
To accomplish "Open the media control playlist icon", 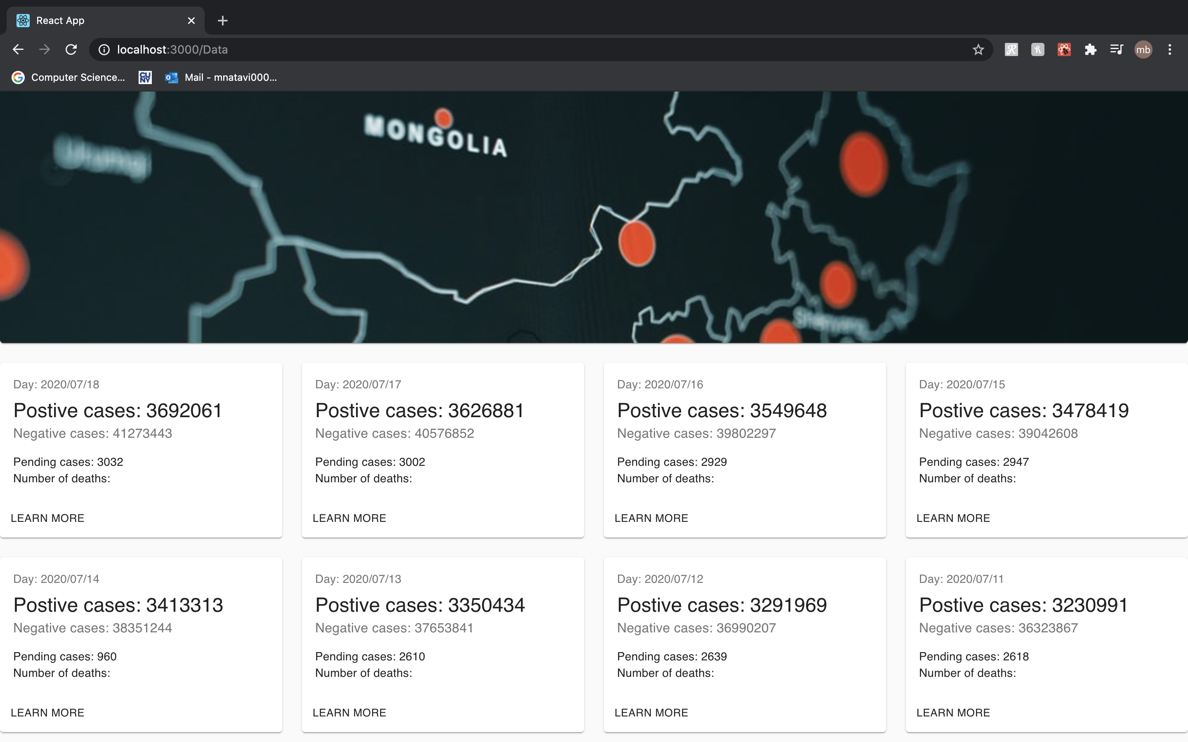I will point(1116,49).
